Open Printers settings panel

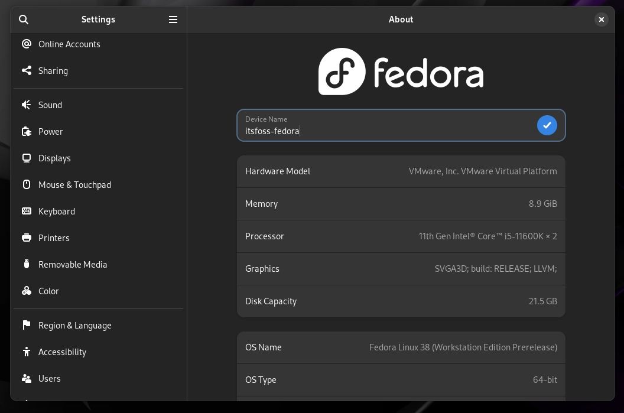coord(98,238)
